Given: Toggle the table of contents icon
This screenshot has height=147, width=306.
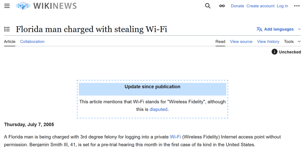Looking at the screenshot, I should (x=7, y=29).
